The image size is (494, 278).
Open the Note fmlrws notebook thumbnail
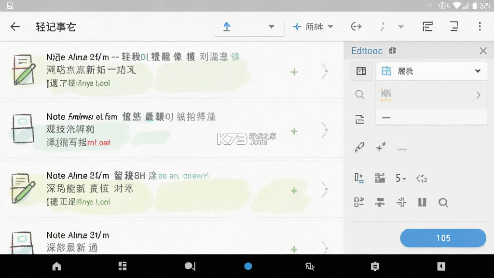(23, 128)
